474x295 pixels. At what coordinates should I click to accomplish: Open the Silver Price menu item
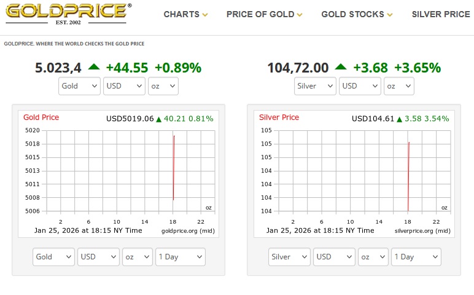(x=441, y=14)
